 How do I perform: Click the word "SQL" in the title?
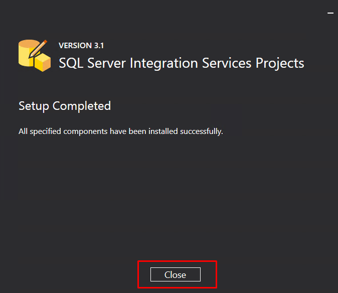(x=70, y=63)
